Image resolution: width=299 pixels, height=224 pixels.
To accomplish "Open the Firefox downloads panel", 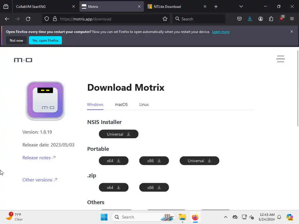I will 250,19.
